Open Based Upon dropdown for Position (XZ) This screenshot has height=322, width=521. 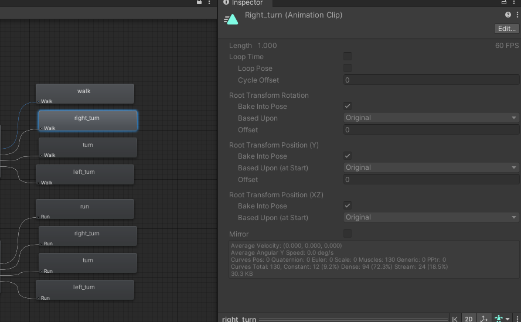click(431, 217)
